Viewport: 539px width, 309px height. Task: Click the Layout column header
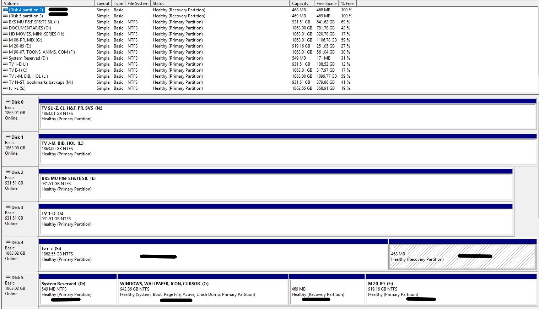pyautogui.click(x=103, y=4)
